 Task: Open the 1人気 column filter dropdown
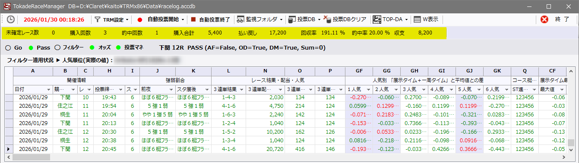pos(368,90)
